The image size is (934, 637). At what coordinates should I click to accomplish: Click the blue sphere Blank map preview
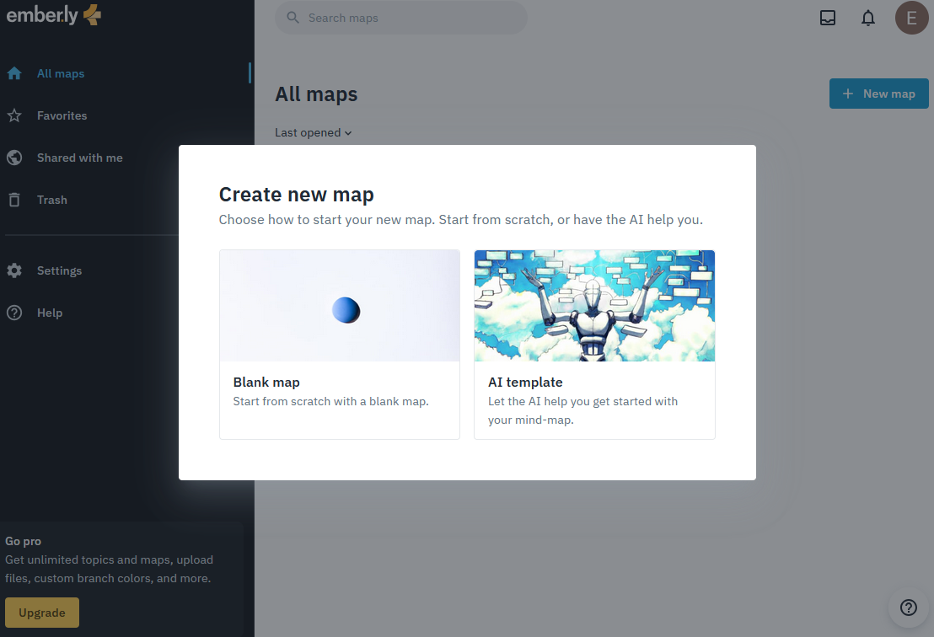click(x=346, y=310)
